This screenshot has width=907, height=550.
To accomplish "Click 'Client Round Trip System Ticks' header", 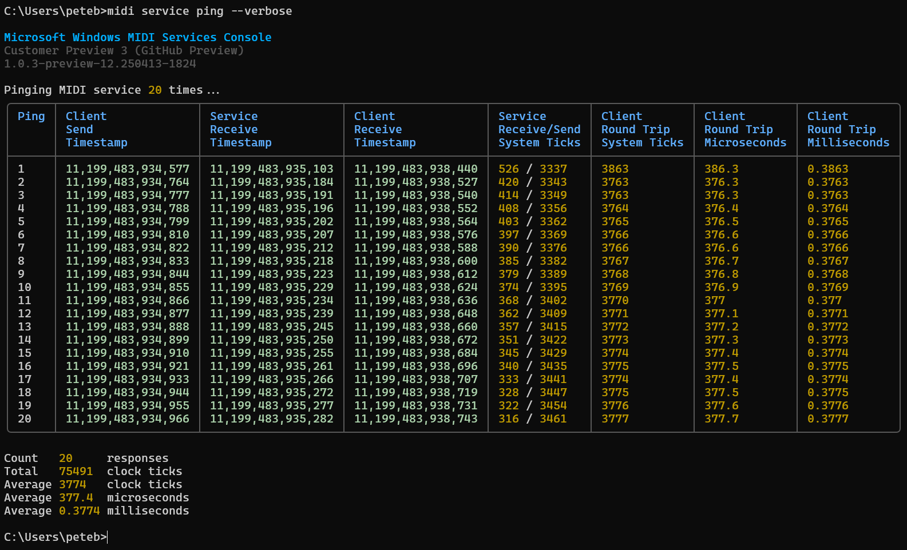I will click(x=643, y=129).
